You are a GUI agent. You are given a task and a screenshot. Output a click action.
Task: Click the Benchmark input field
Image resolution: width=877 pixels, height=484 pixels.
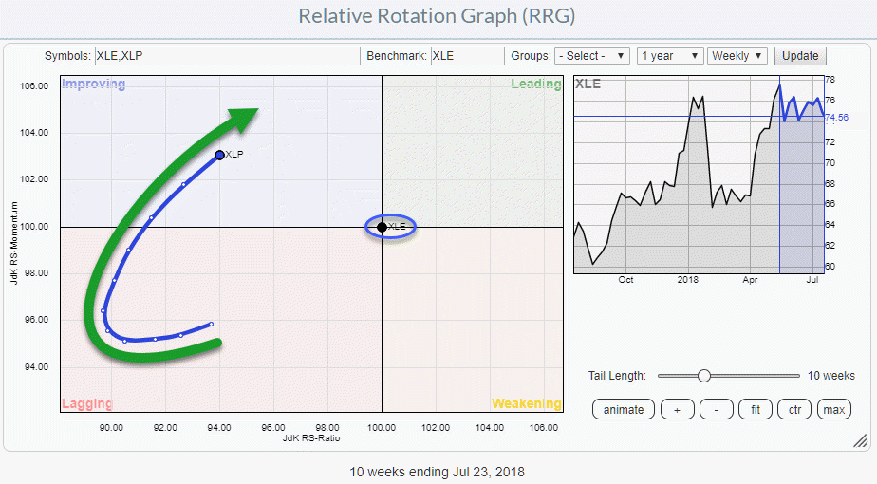pos(467,56)
